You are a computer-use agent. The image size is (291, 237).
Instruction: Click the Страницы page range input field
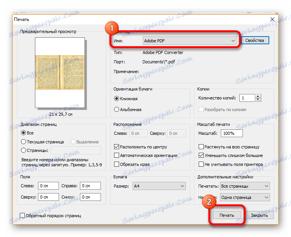[76, 150]
